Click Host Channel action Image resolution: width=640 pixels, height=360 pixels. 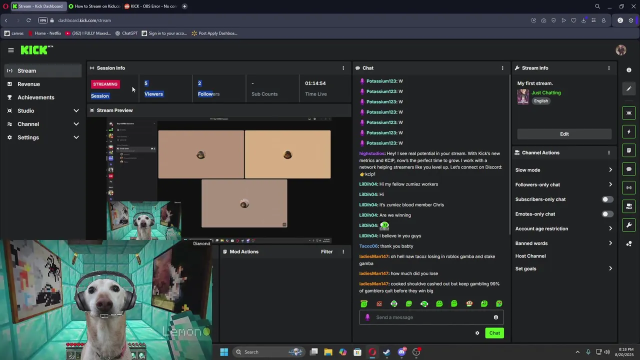530,256
